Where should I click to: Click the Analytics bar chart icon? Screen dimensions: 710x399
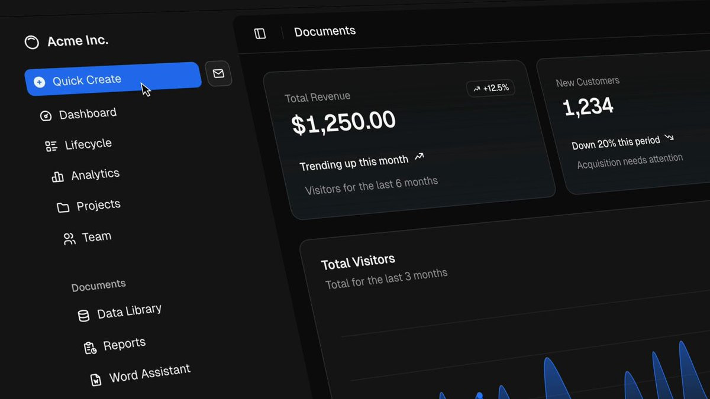57,177
